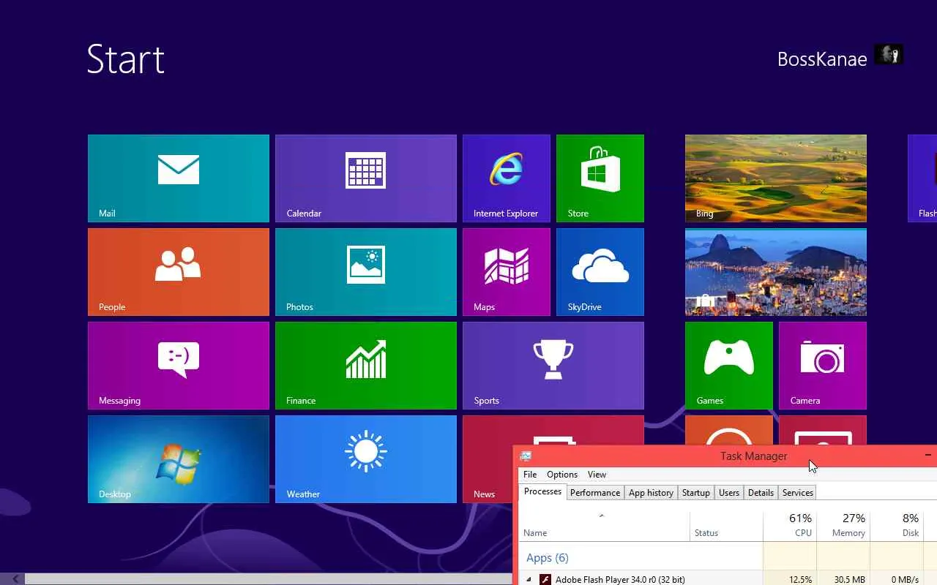The image size is (937, 585).
Task: Open the Store tile
Action: [x=600, y=178]
